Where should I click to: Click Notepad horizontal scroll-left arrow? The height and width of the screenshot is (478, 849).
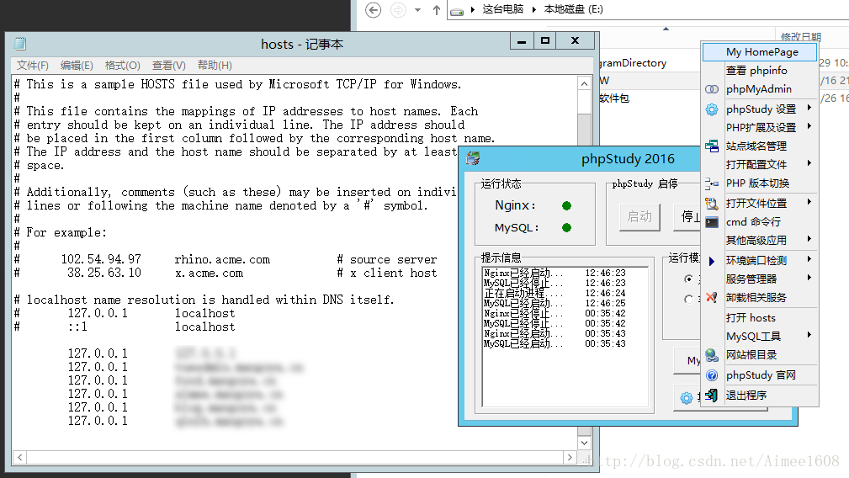[19, 458]
